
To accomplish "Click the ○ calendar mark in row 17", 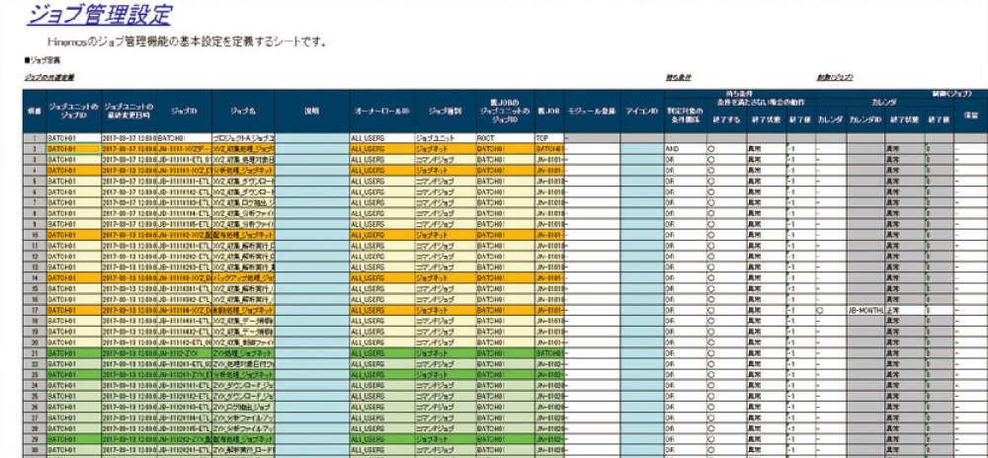I will click(820, 311).
